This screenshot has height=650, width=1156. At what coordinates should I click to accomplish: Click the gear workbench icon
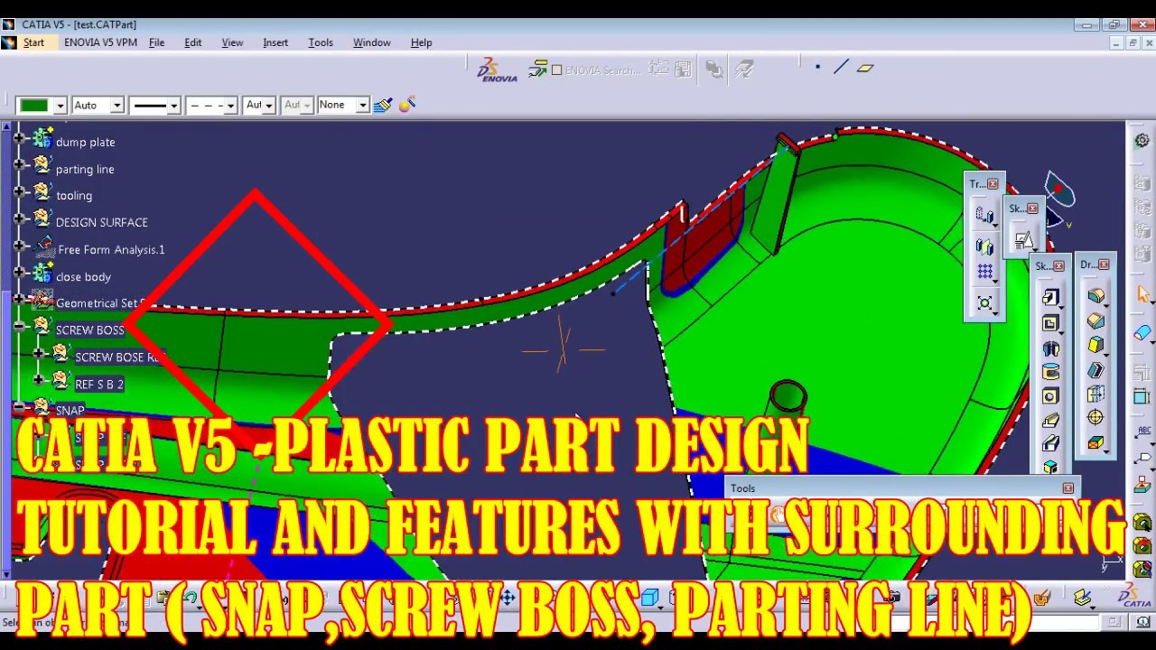coord(1142,141)
